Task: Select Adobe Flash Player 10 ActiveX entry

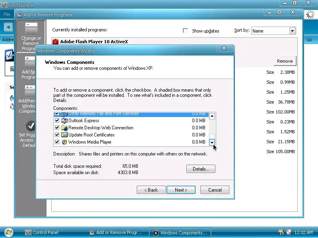Action: tap(94, 42)
